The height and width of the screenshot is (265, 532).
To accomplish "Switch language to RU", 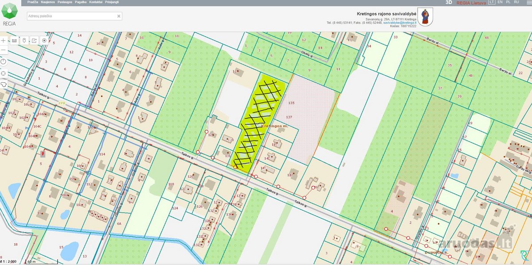I will (516, 2).
